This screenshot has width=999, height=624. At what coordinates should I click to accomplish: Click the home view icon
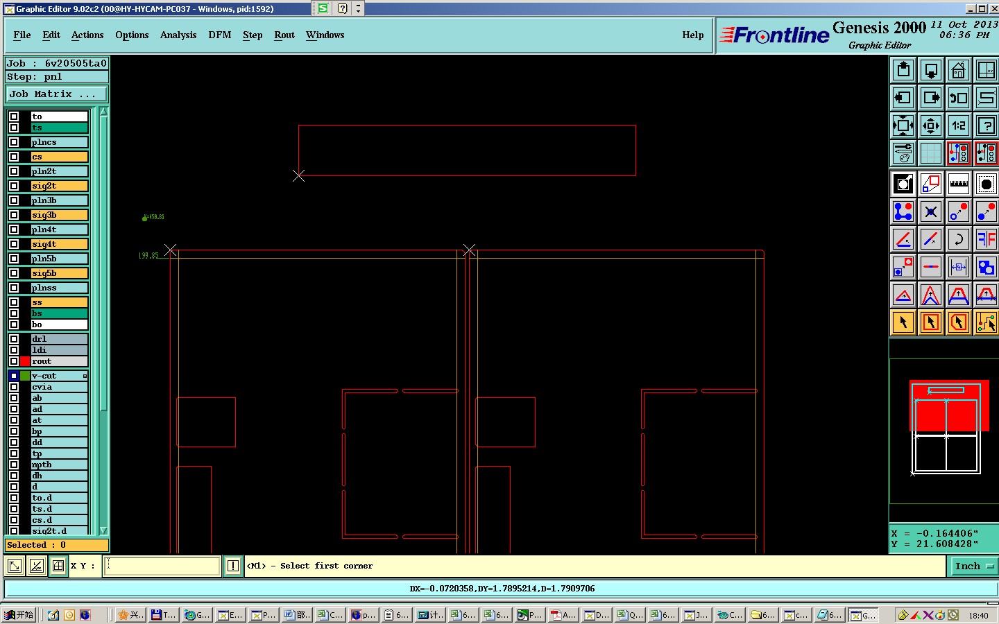959,70
